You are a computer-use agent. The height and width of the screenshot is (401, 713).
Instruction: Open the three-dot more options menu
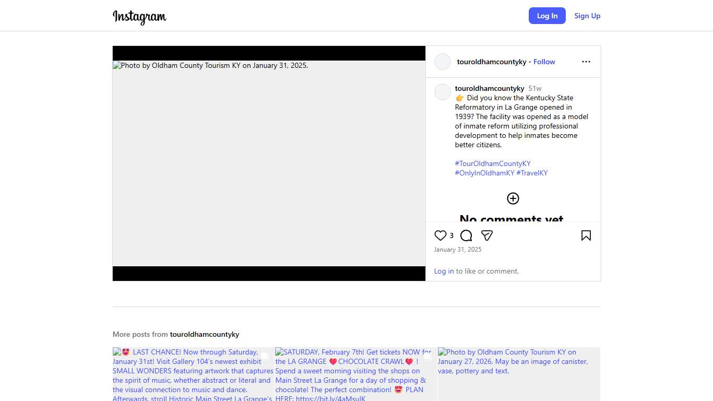[x=586, y=62]
